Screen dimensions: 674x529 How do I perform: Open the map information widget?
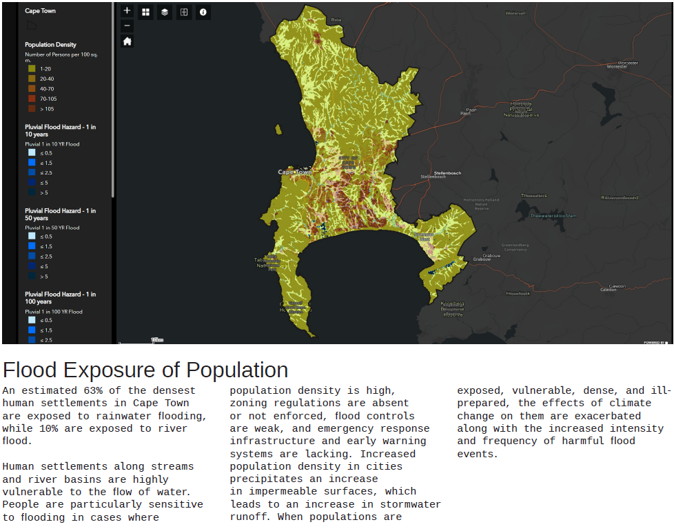pos(203,12)
